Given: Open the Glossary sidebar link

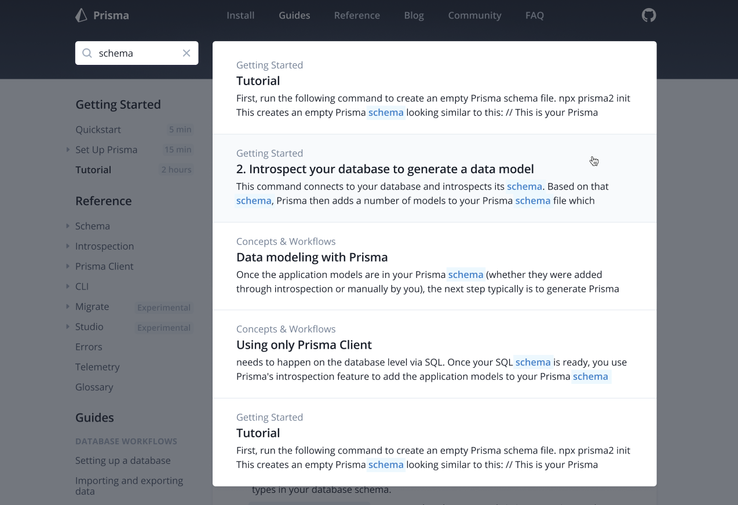Looking at the screenshot, I should [94, 387].
